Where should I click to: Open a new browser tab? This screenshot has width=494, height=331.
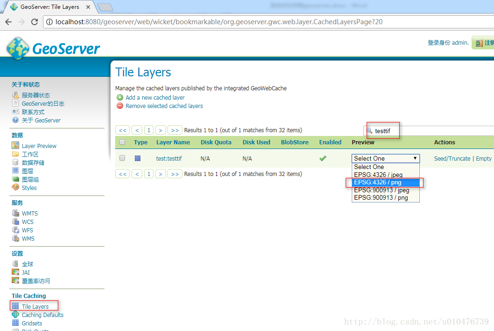[105, 7]
